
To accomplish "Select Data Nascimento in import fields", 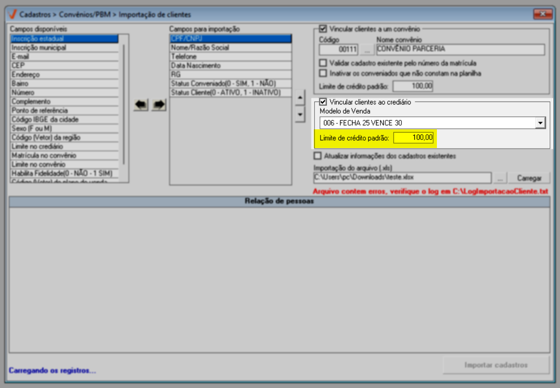I will tap(231, 65).
